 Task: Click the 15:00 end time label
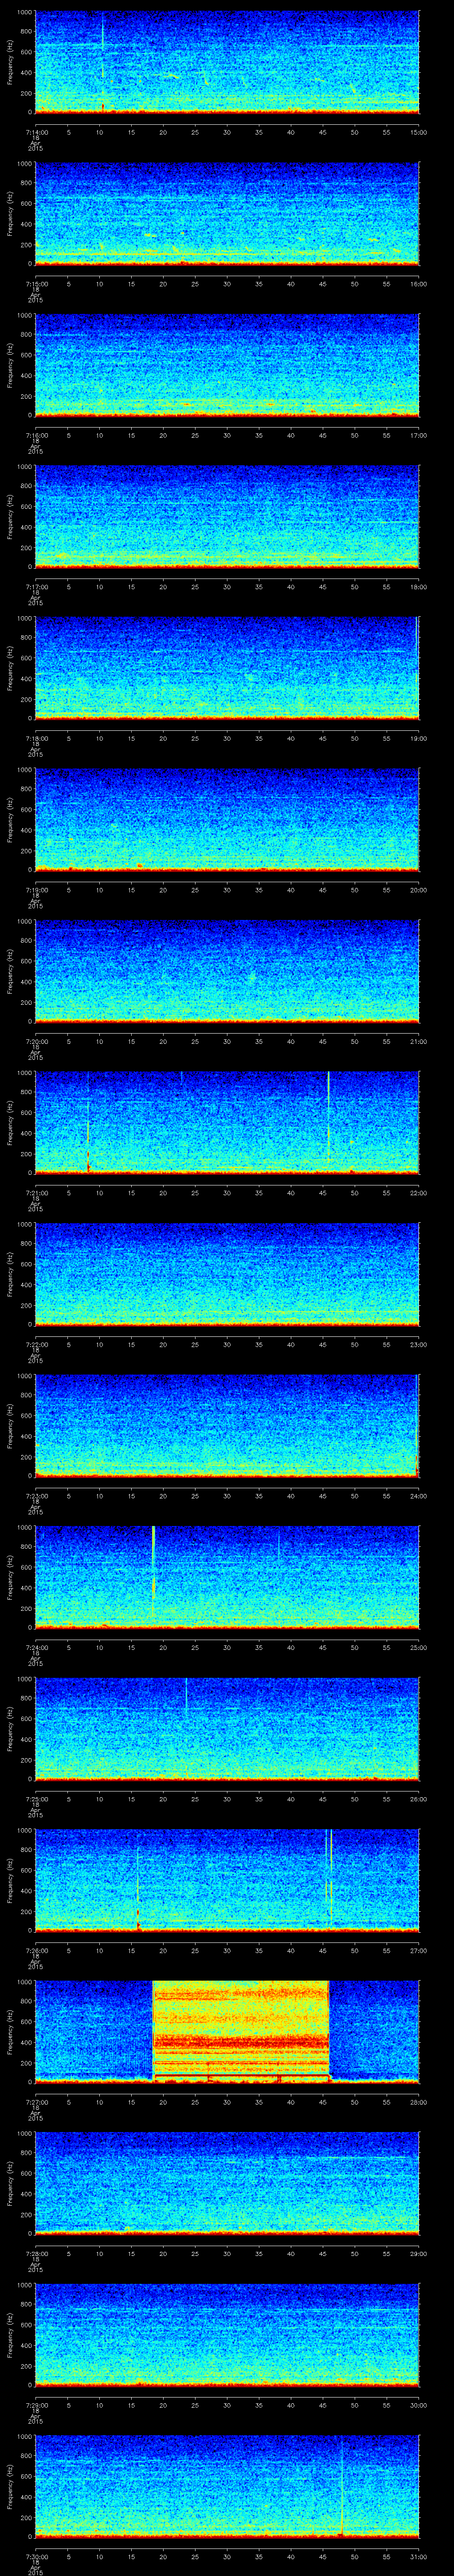click(418, 132)
